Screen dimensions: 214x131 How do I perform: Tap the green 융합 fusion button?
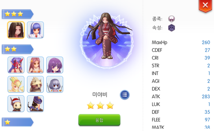(99, 120)
